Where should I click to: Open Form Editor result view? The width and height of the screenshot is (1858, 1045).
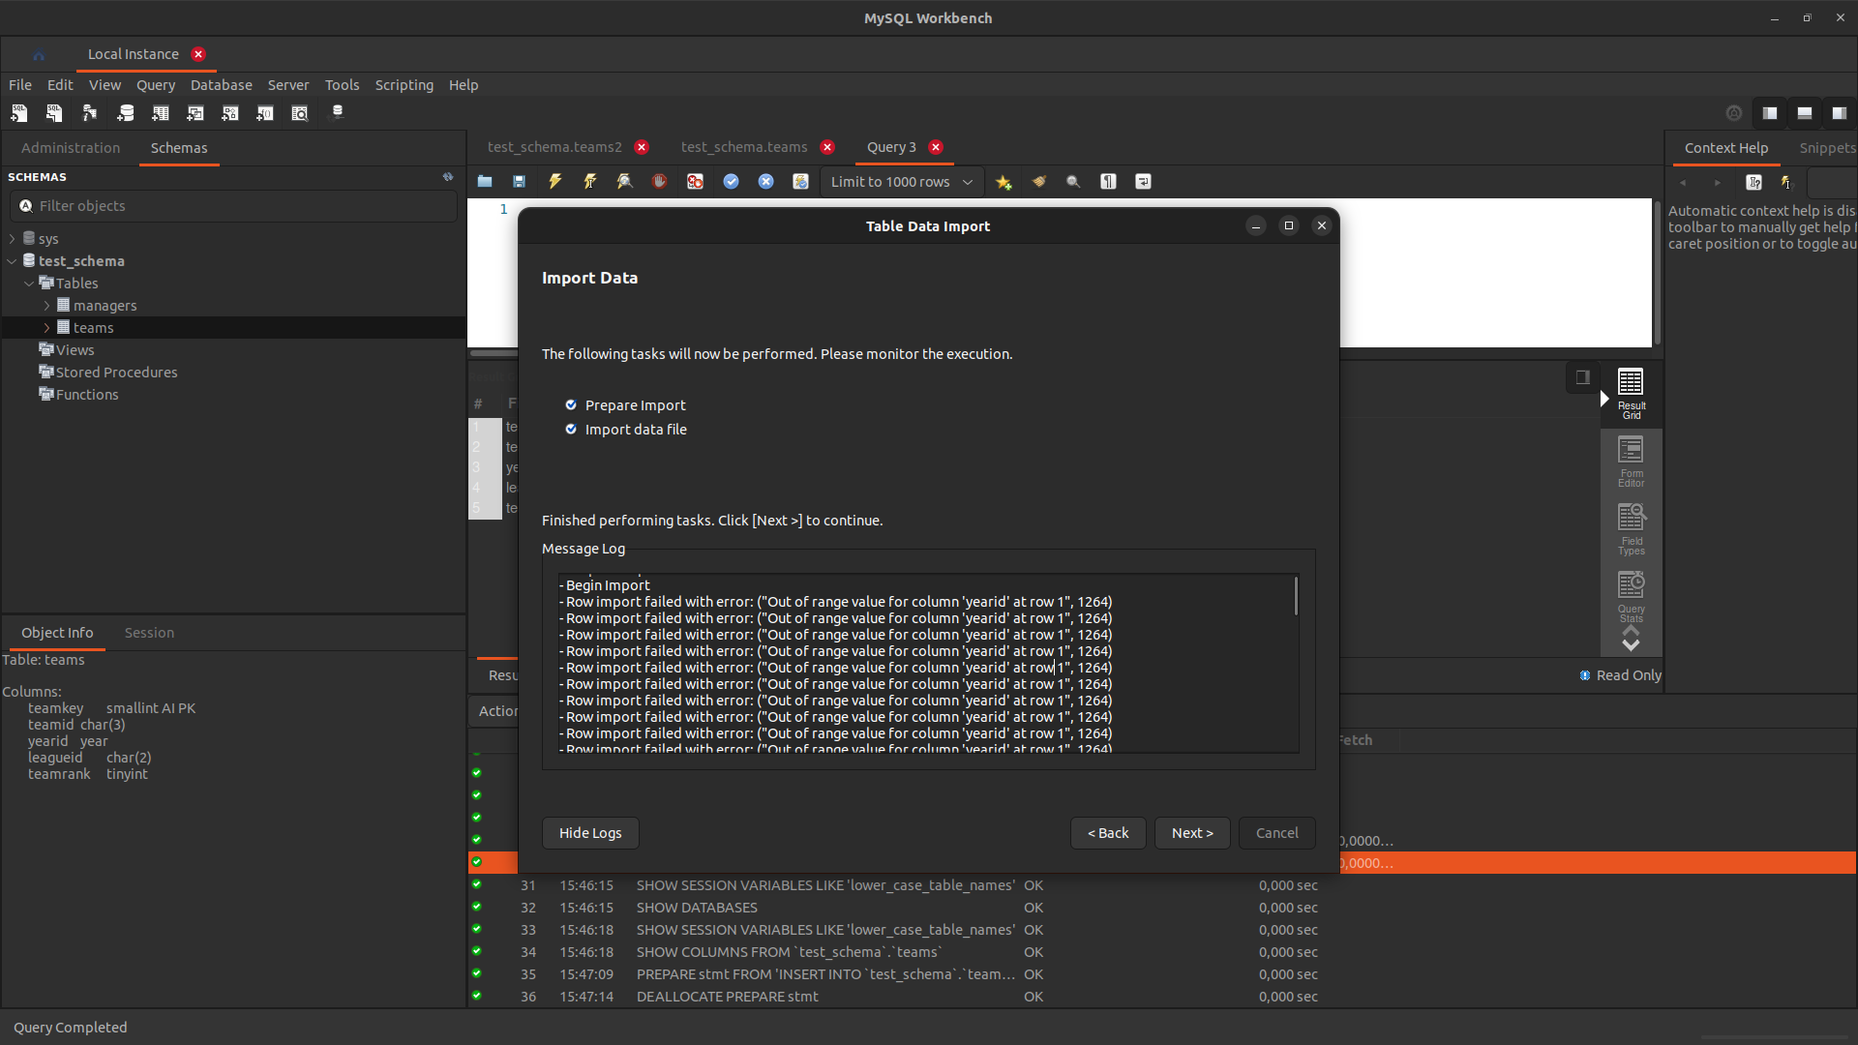coord(1631,462)
